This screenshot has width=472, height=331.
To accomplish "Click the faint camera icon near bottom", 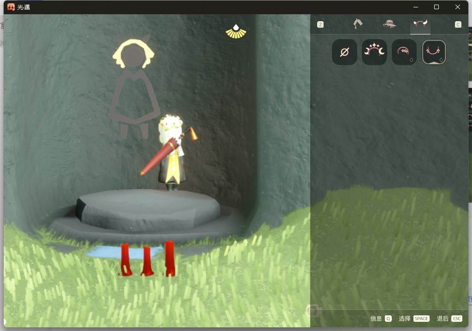I will click(x=313, y=311).
